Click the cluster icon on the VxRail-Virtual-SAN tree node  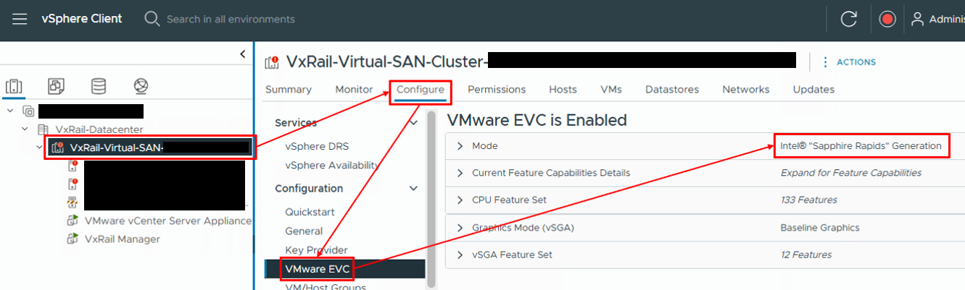[57, 148]
